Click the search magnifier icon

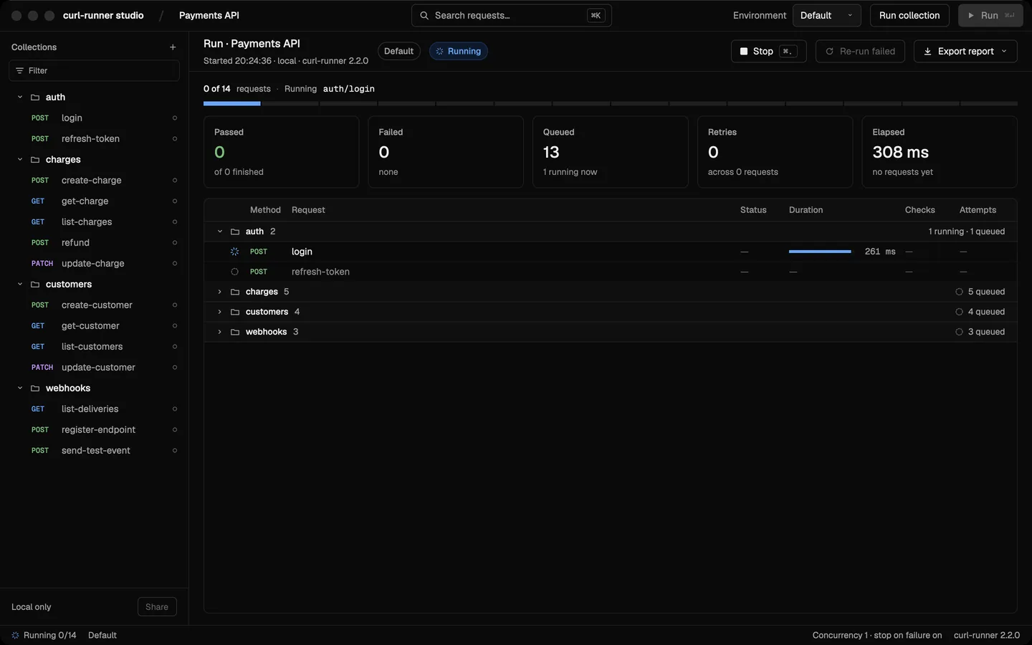point(424,16)
